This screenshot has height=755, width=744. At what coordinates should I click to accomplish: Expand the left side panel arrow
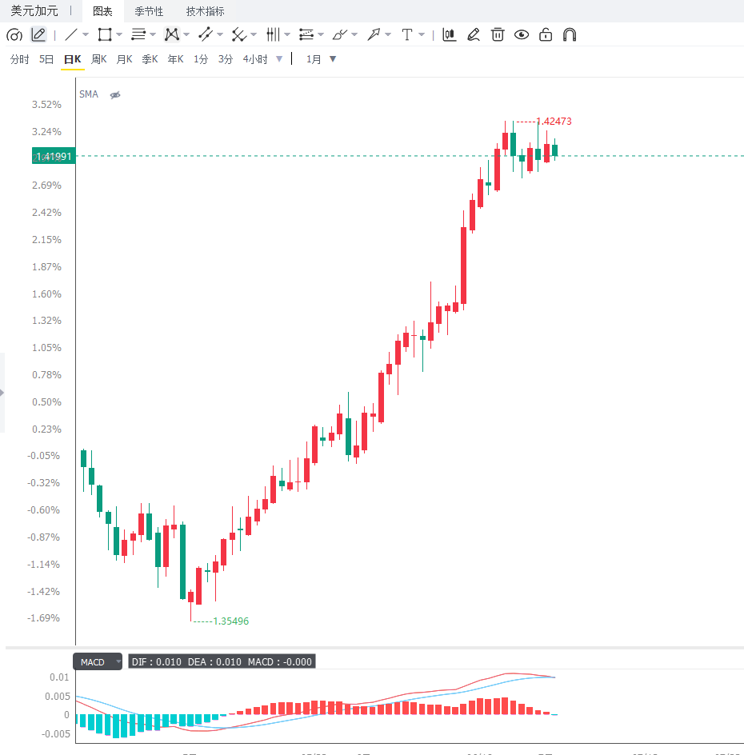coord(2,393)
